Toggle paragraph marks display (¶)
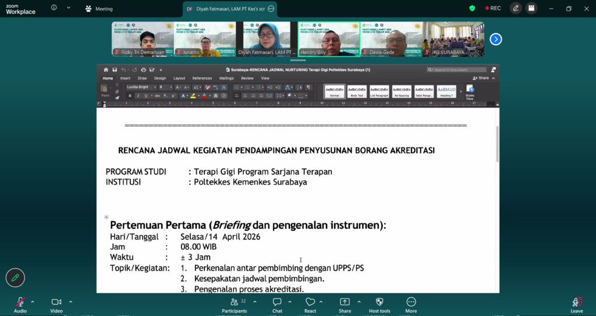This screenshot has width=596, height=316. (x=308, y=87)
